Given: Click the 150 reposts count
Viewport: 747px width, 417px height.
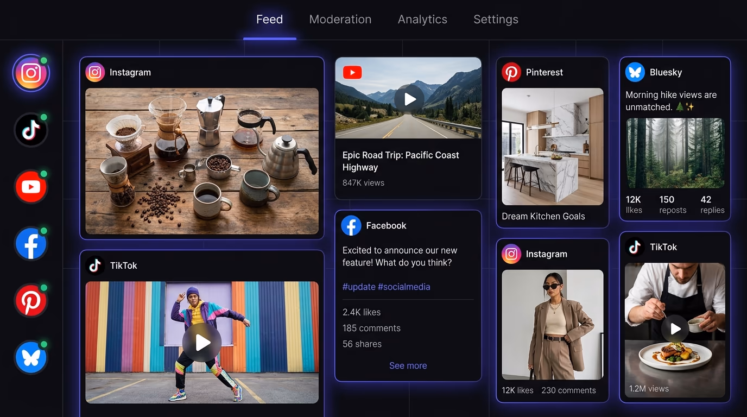Looking at the screenshot, I should (x=673, y=205).
